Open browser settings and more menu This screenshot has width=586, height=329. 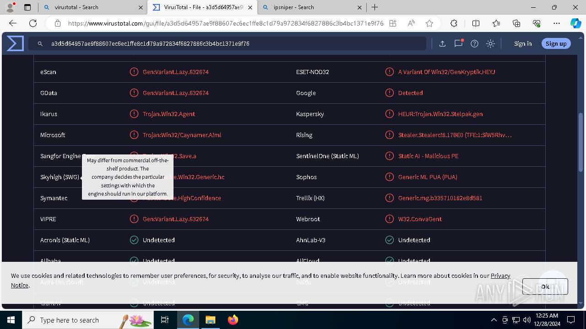(x=557, y=23)
